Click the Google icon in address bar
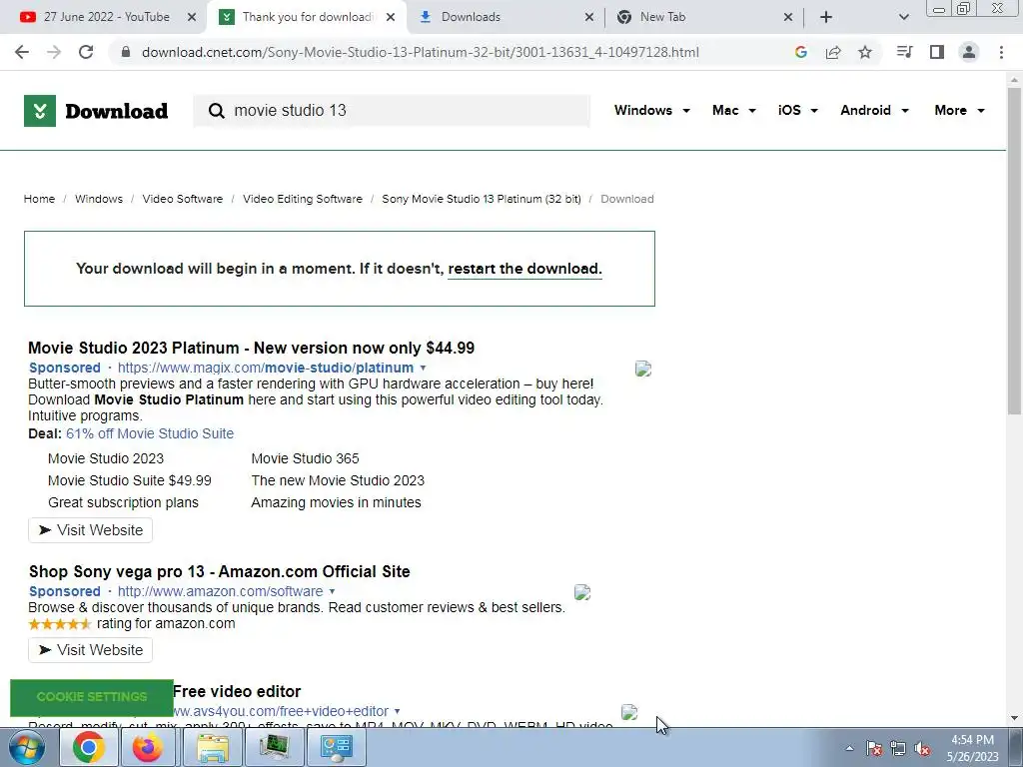Screen dimensions: 1023x767 point(801,52)
